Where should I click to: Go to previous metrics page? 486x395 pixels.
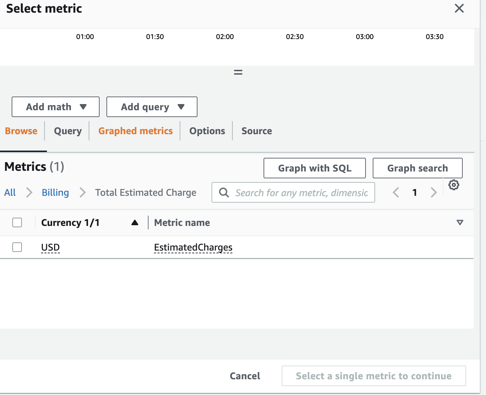tap(396, 192)
